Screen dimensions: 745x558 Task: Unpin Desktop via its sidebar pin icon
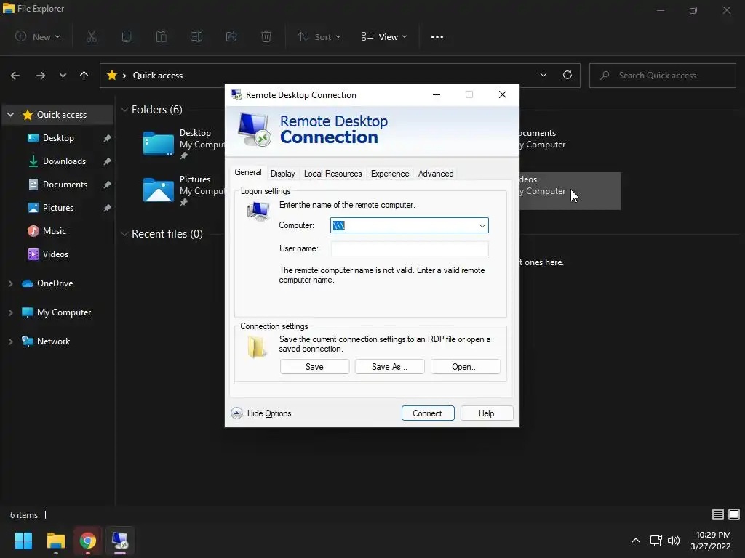(108, 138)
